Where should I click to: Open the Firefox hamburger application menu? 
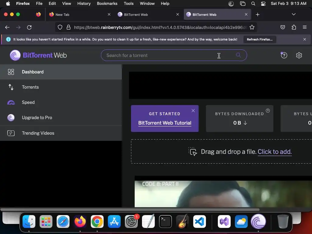305,27
